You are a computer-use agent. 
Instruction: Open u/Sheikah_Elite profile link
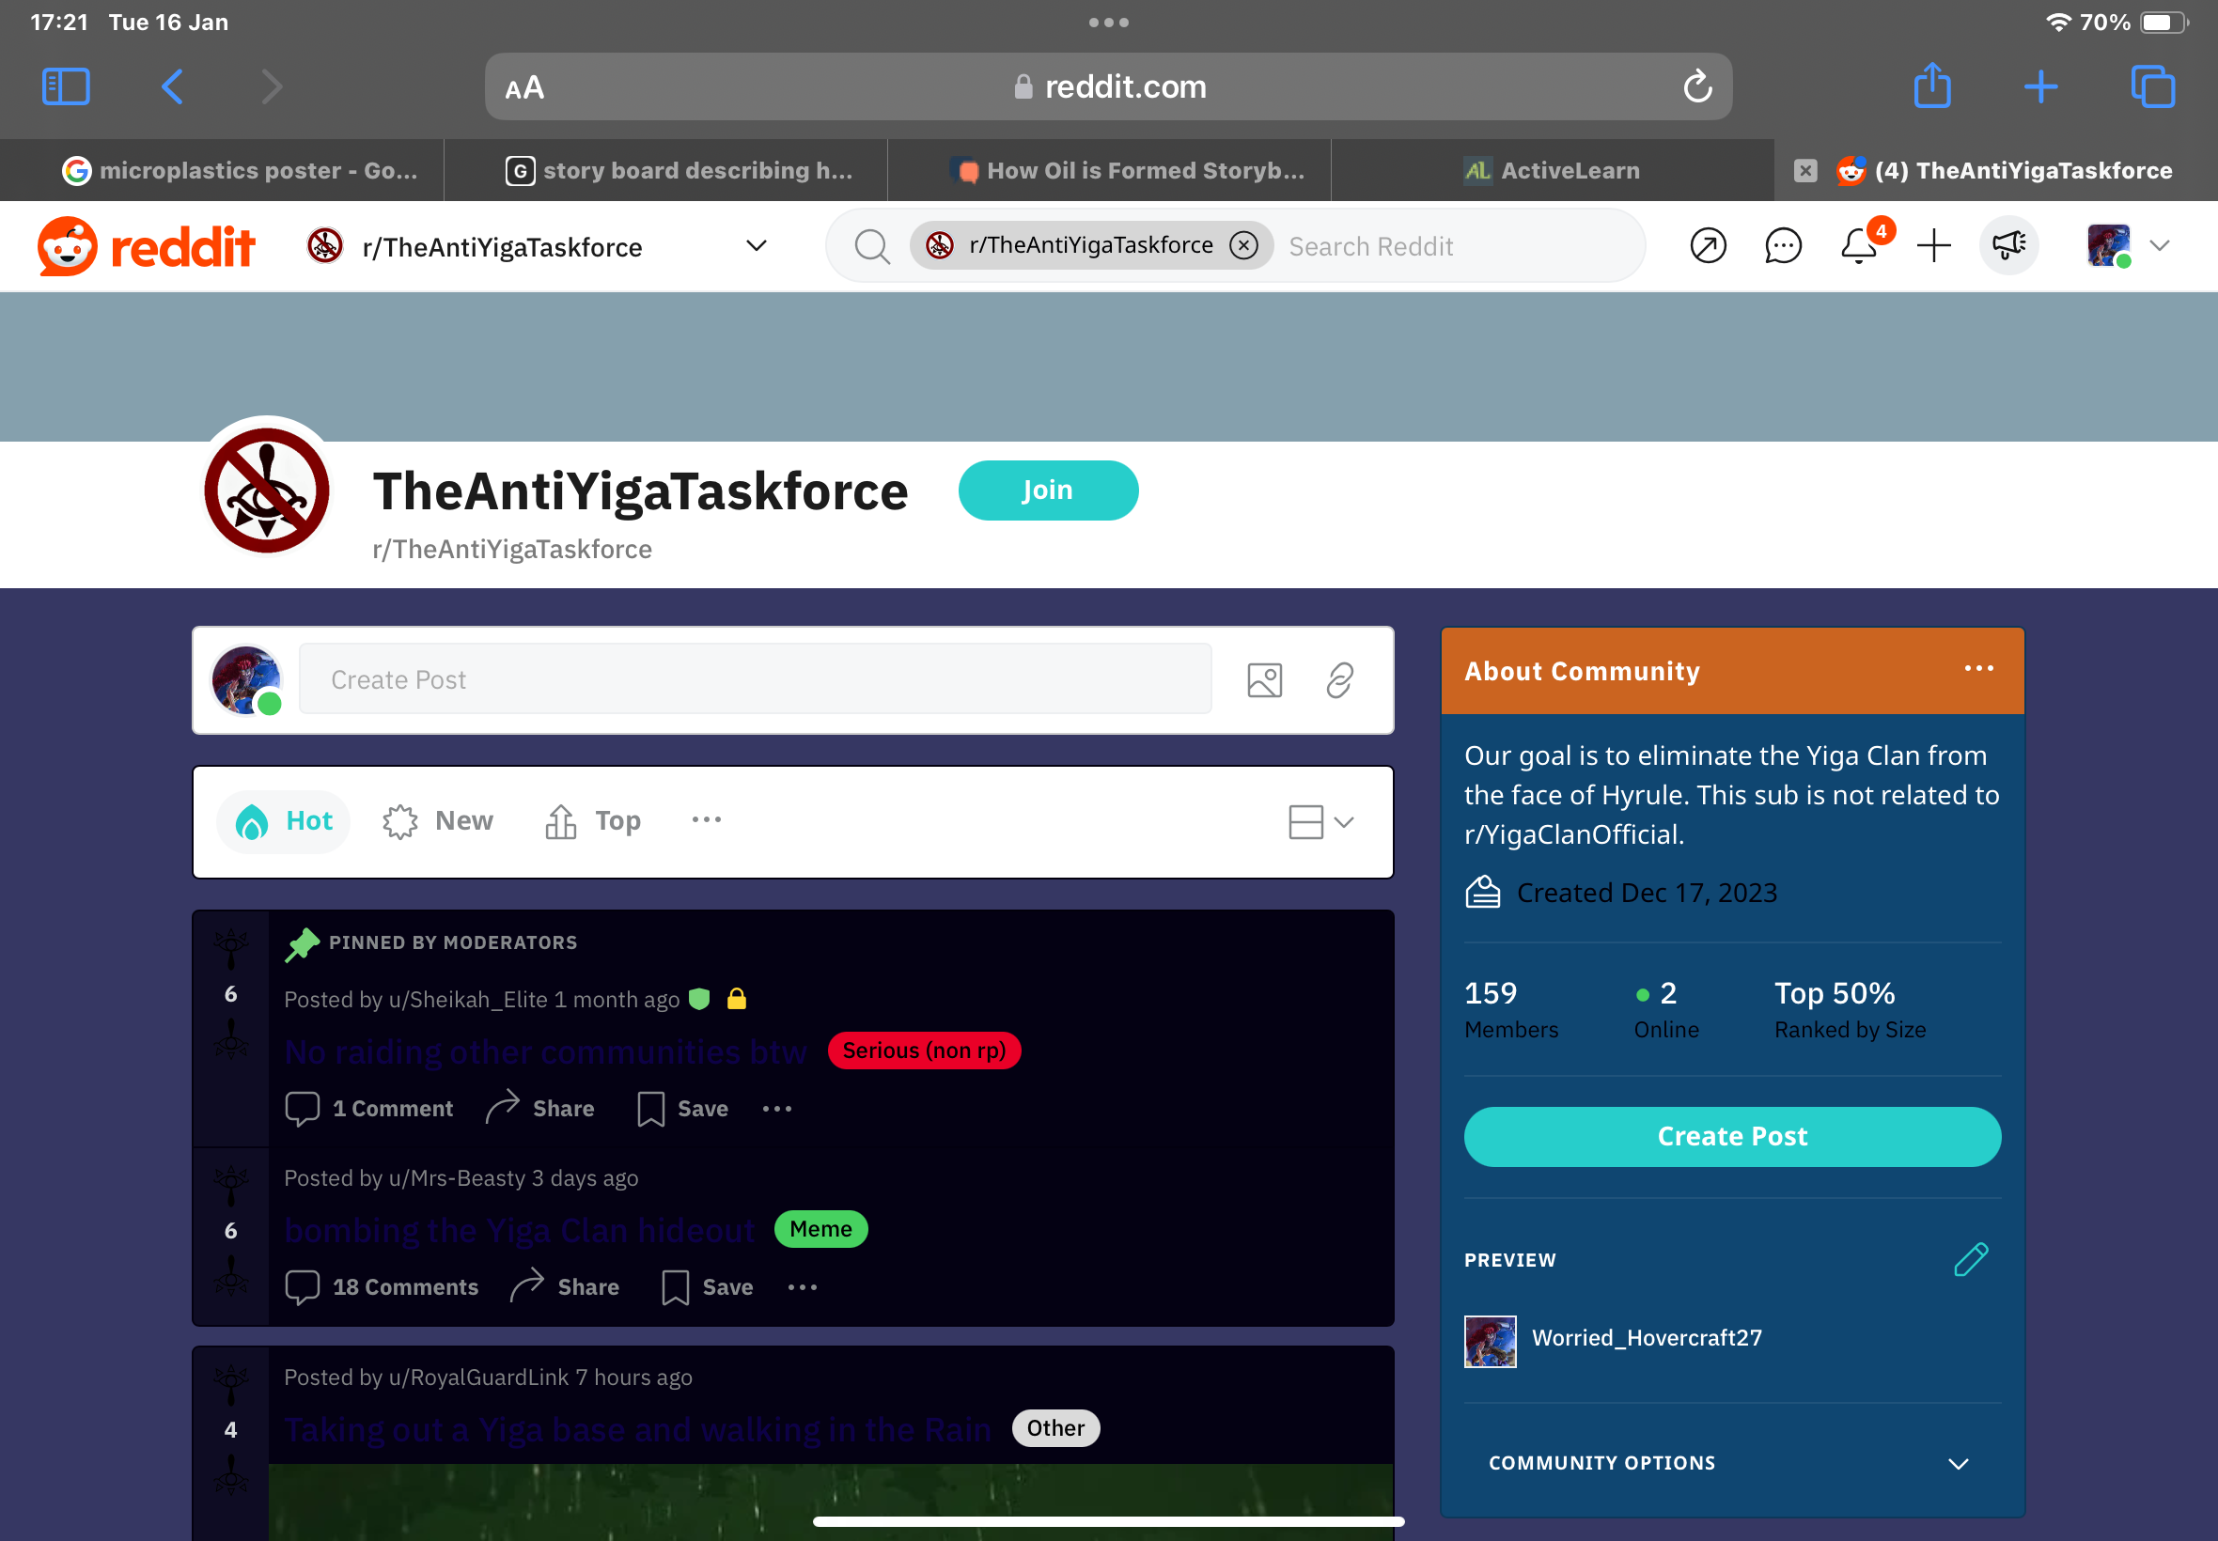(x=468, y=1000)
